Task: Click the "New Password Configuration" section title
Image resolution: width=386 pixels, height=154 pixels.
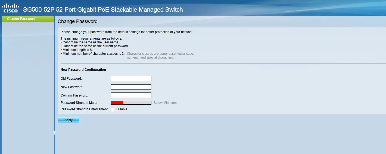Action: (83, 70)
